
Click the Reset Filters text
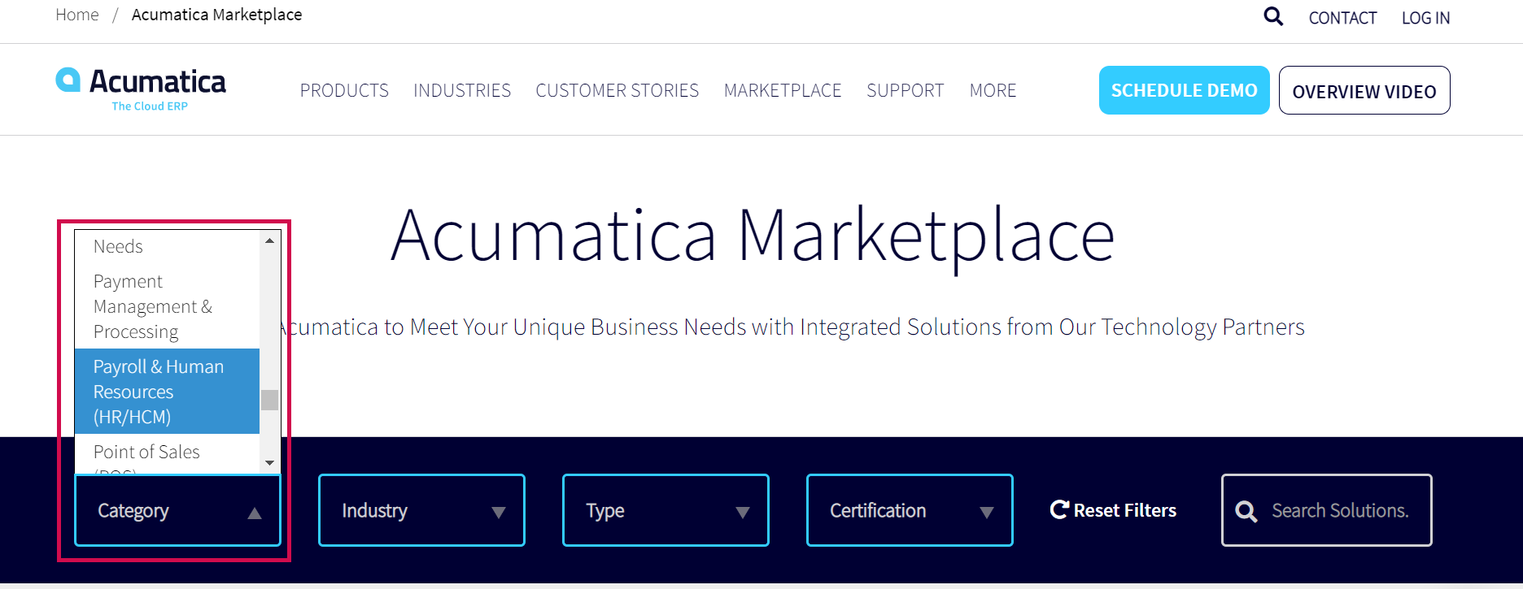(x=1125, y=510)
